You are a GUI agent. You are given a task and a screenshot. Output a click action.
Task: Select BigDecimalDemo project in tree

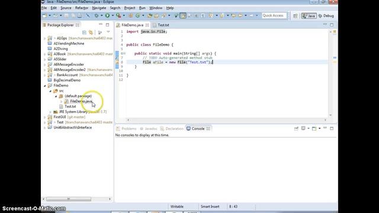coord(67,80)
